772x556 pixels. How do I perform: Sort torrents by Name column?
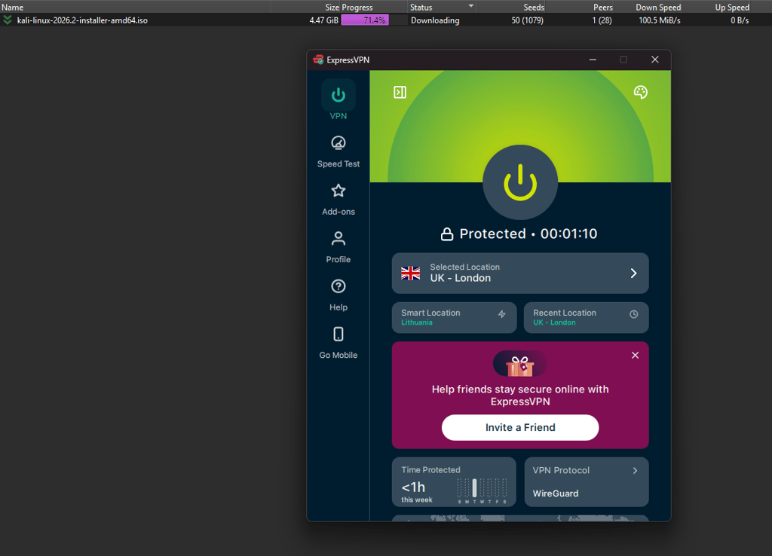click(136, 7)
